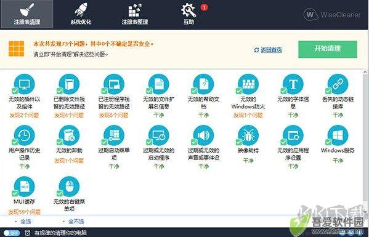Click the 无效的Windows防火 wall icon
The image size is (369, 237).
pos(248,84)
